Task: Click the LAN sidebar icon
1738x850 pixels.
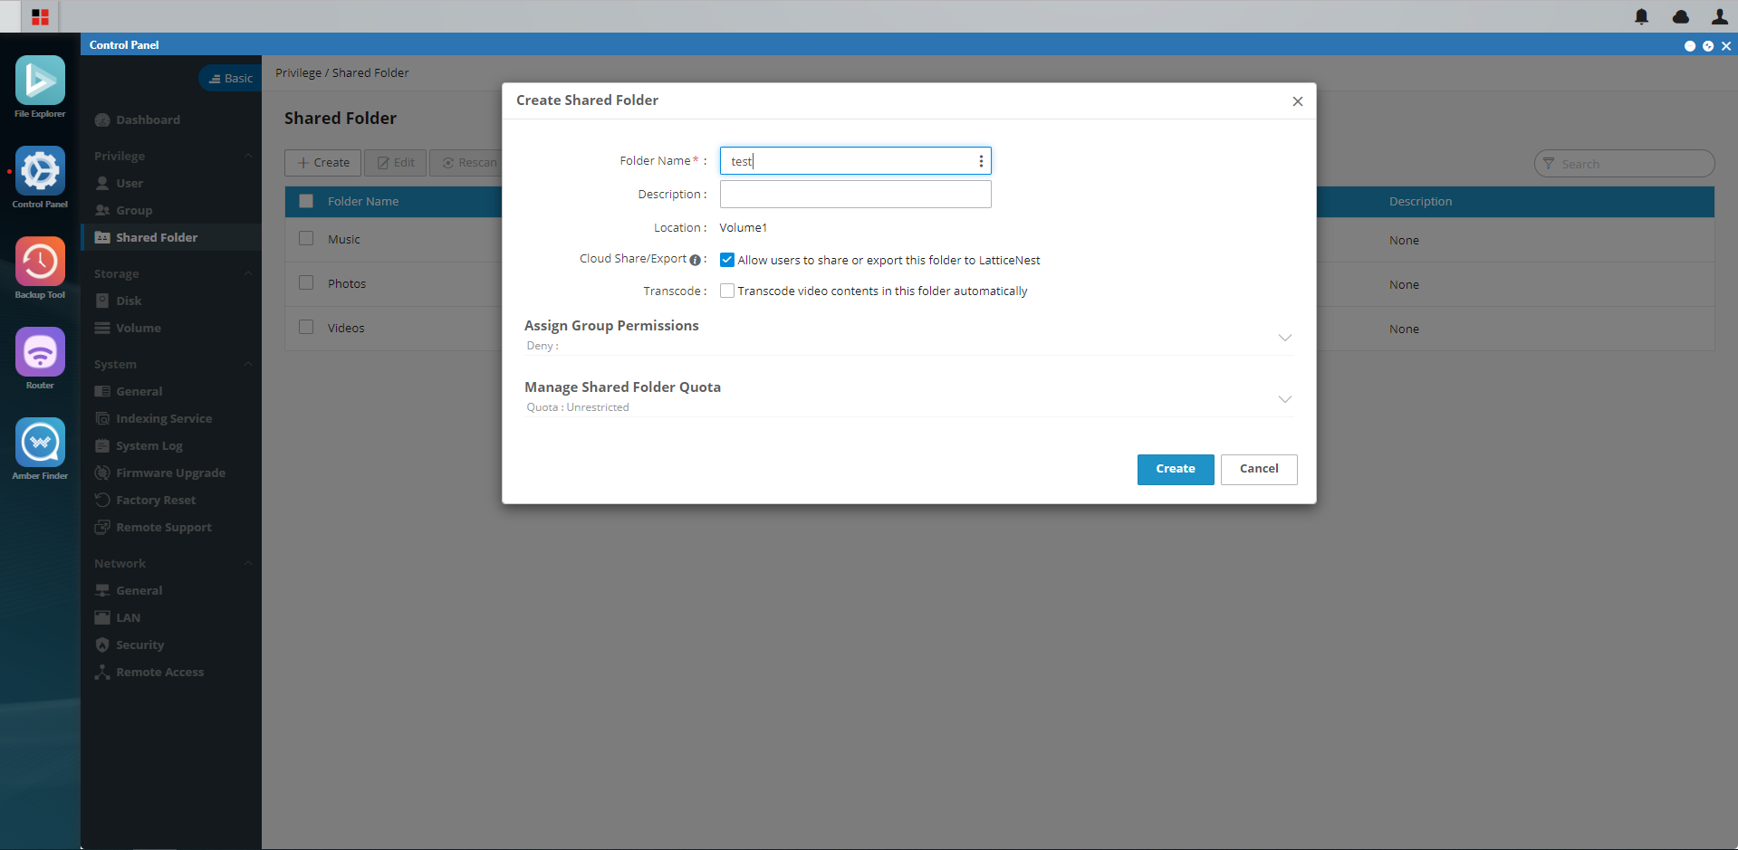Action: pos(102,617)
